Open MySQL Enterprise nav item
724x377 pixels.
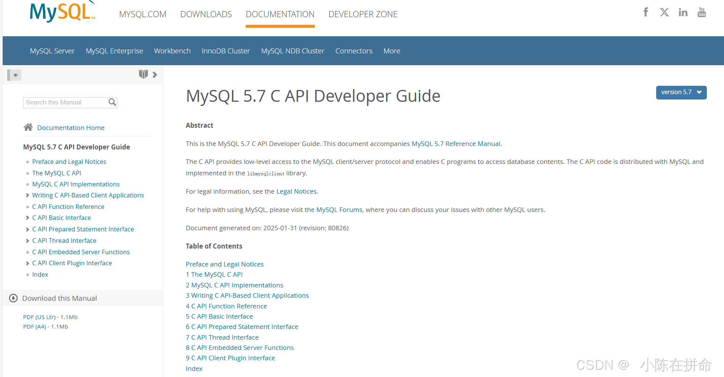pos(114,51)
